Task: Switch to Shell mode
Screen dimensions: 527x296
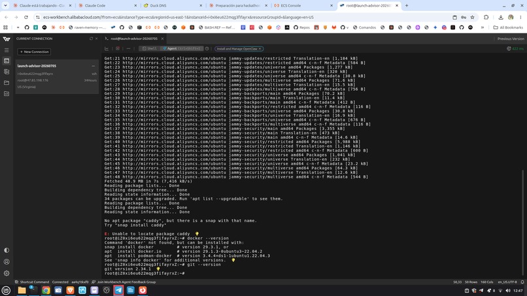Action: [x=149, y=49]
